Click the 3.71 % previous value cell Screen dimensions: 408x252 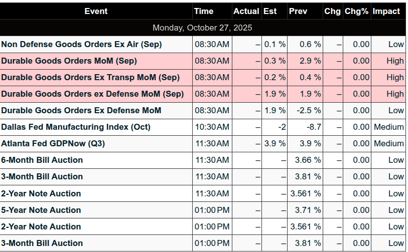click(x=308, y=210)
